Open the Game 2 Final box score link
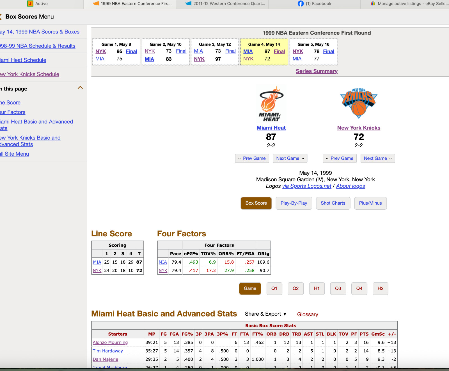Screen dimensions: 449x371 181,51
